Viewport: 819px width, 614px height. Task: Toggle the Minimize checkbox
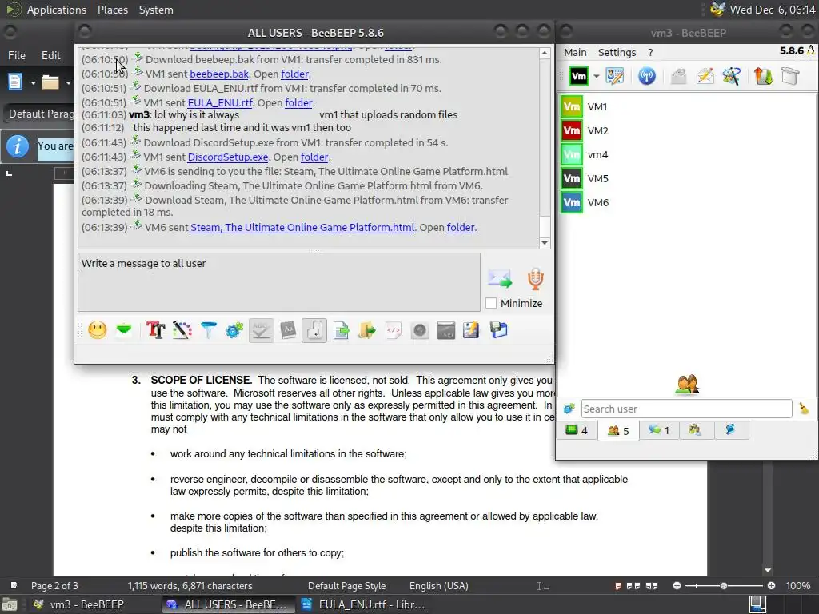[491, 303]
